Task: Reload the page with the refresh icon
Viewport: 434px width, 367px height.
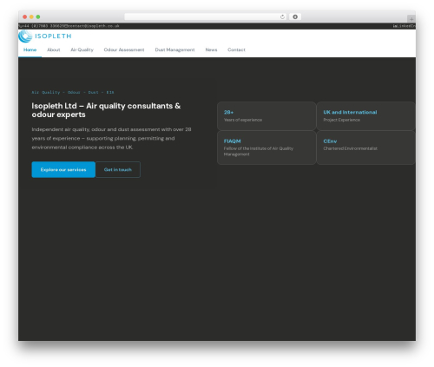Action: tap(282, 16)
